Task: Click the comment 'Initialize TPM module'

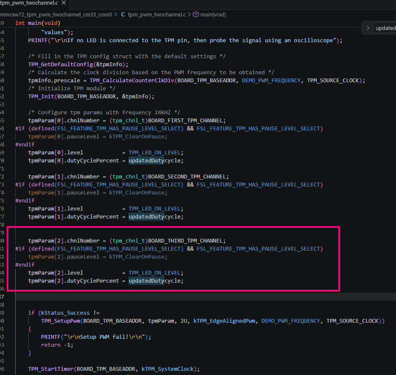Action: pos(72,89)
